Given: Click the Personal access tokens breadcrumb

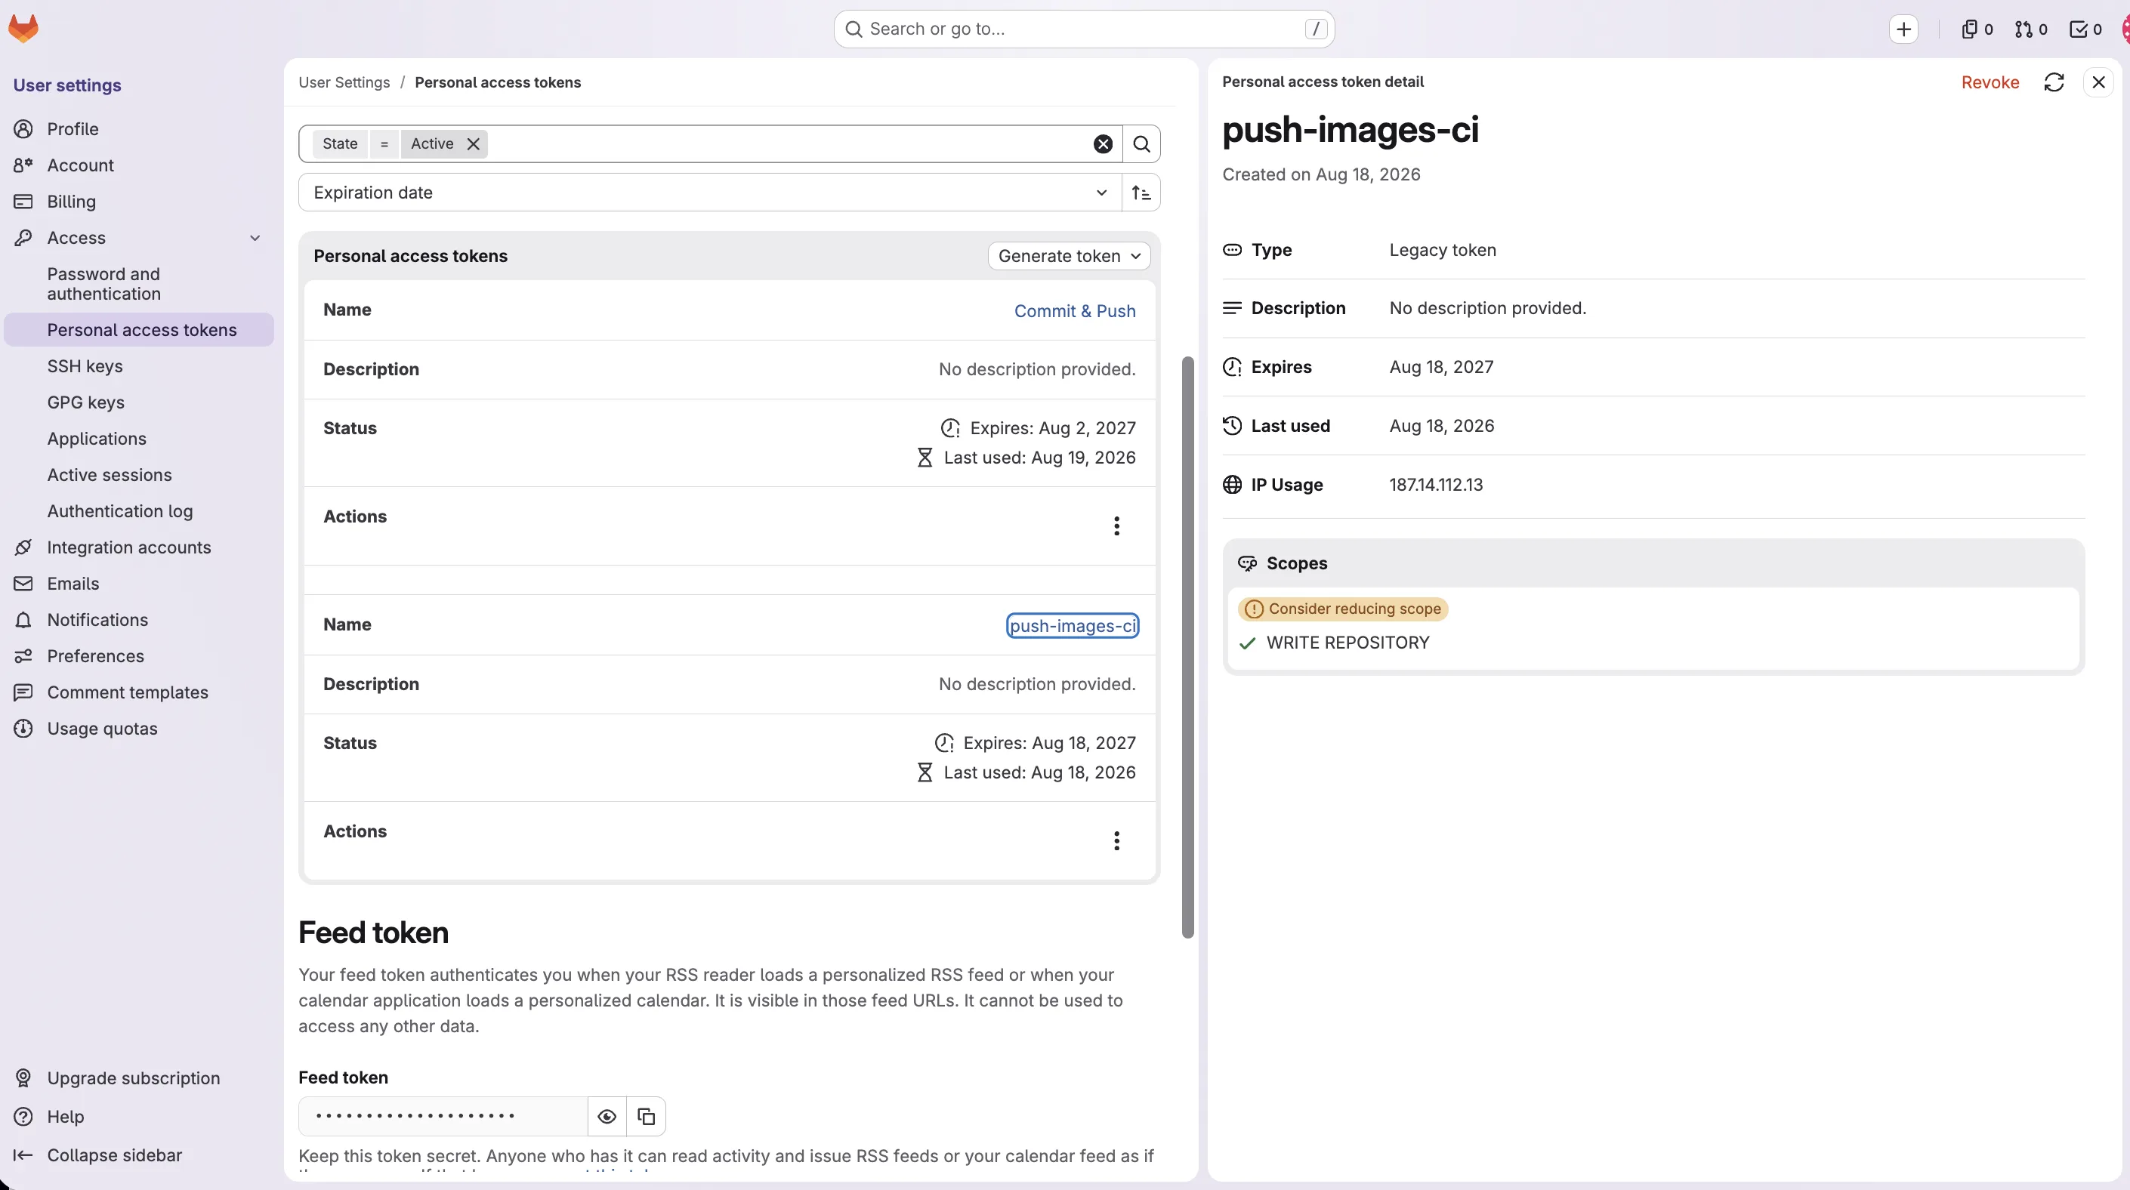Looking at the screenshot, I should [x=498, y=82].
